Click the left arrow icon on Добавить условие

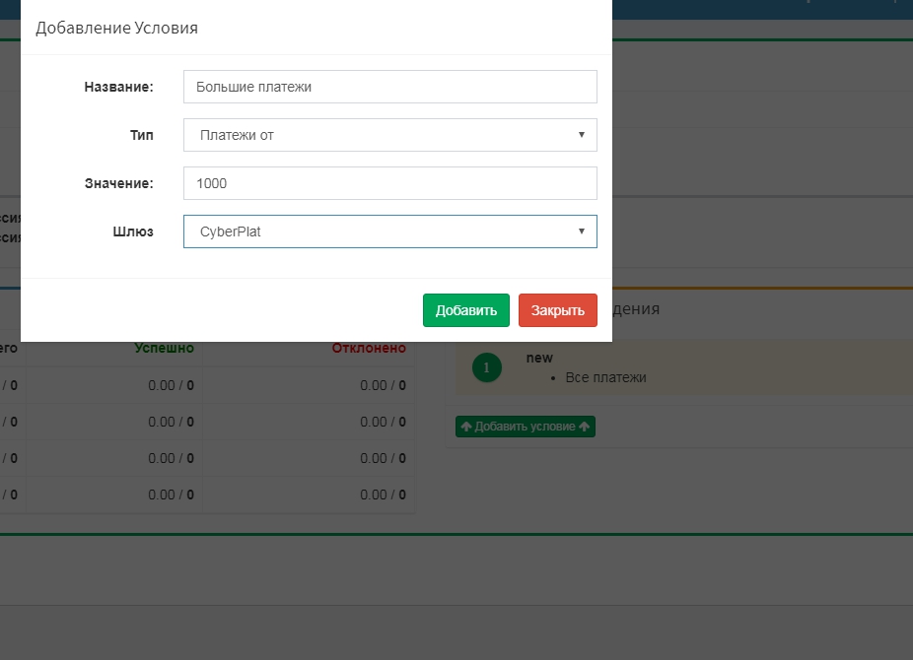(x=466, y=427)
